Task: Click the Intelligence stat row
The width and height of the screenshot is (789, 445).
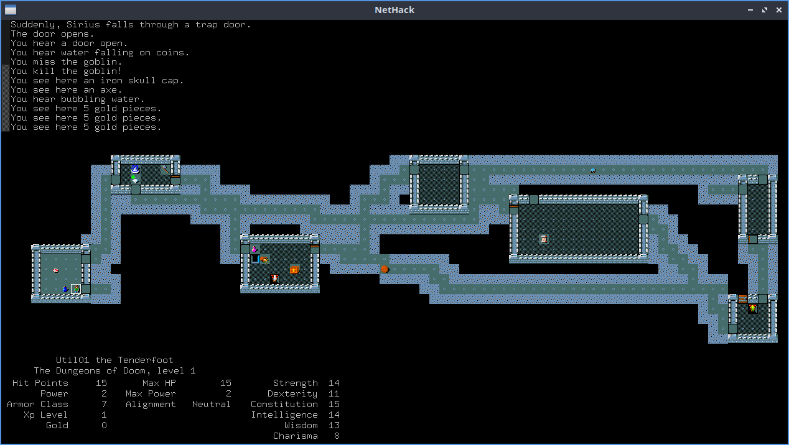Action: (x=295, y=415)
